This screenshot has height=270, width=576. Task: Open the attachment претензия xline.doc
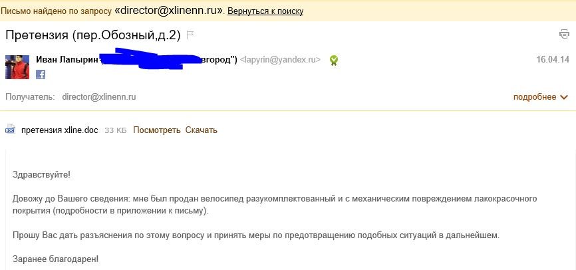60,130
